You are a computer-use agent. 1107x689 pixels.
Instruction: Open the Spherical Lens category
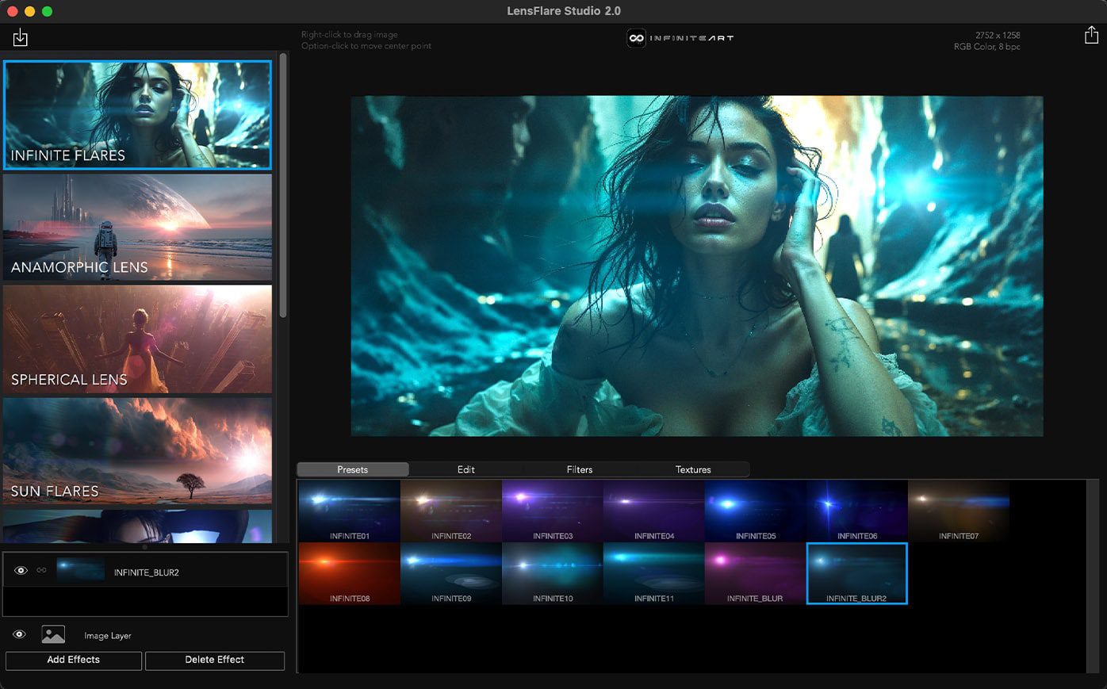(137, 339)
